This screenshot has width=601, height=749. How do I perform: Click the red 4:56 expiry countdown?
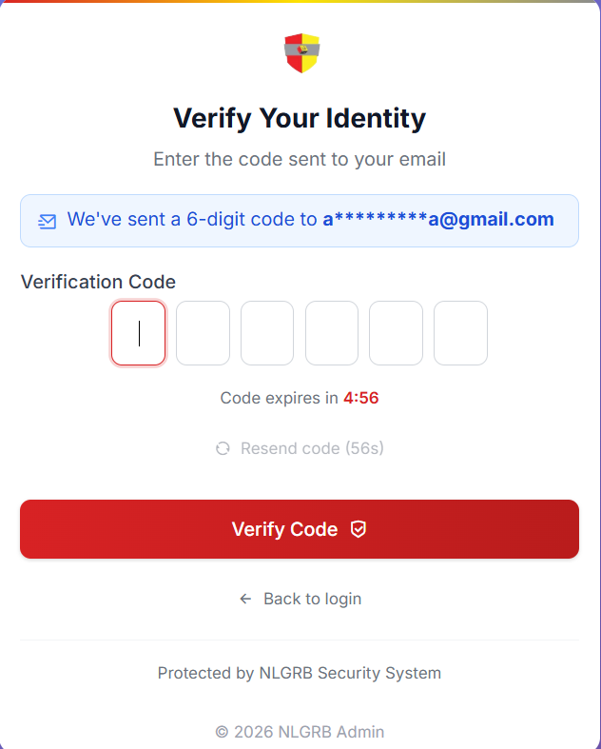[x=361, y=398]
